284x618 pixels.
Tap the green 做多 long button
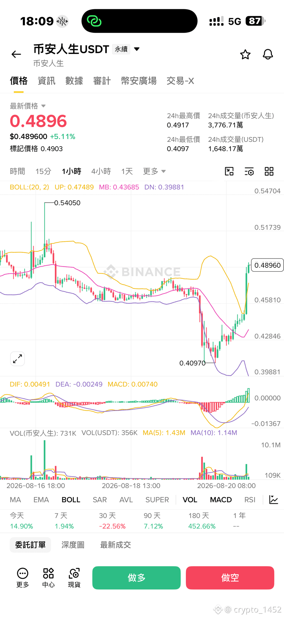point(137,578)
